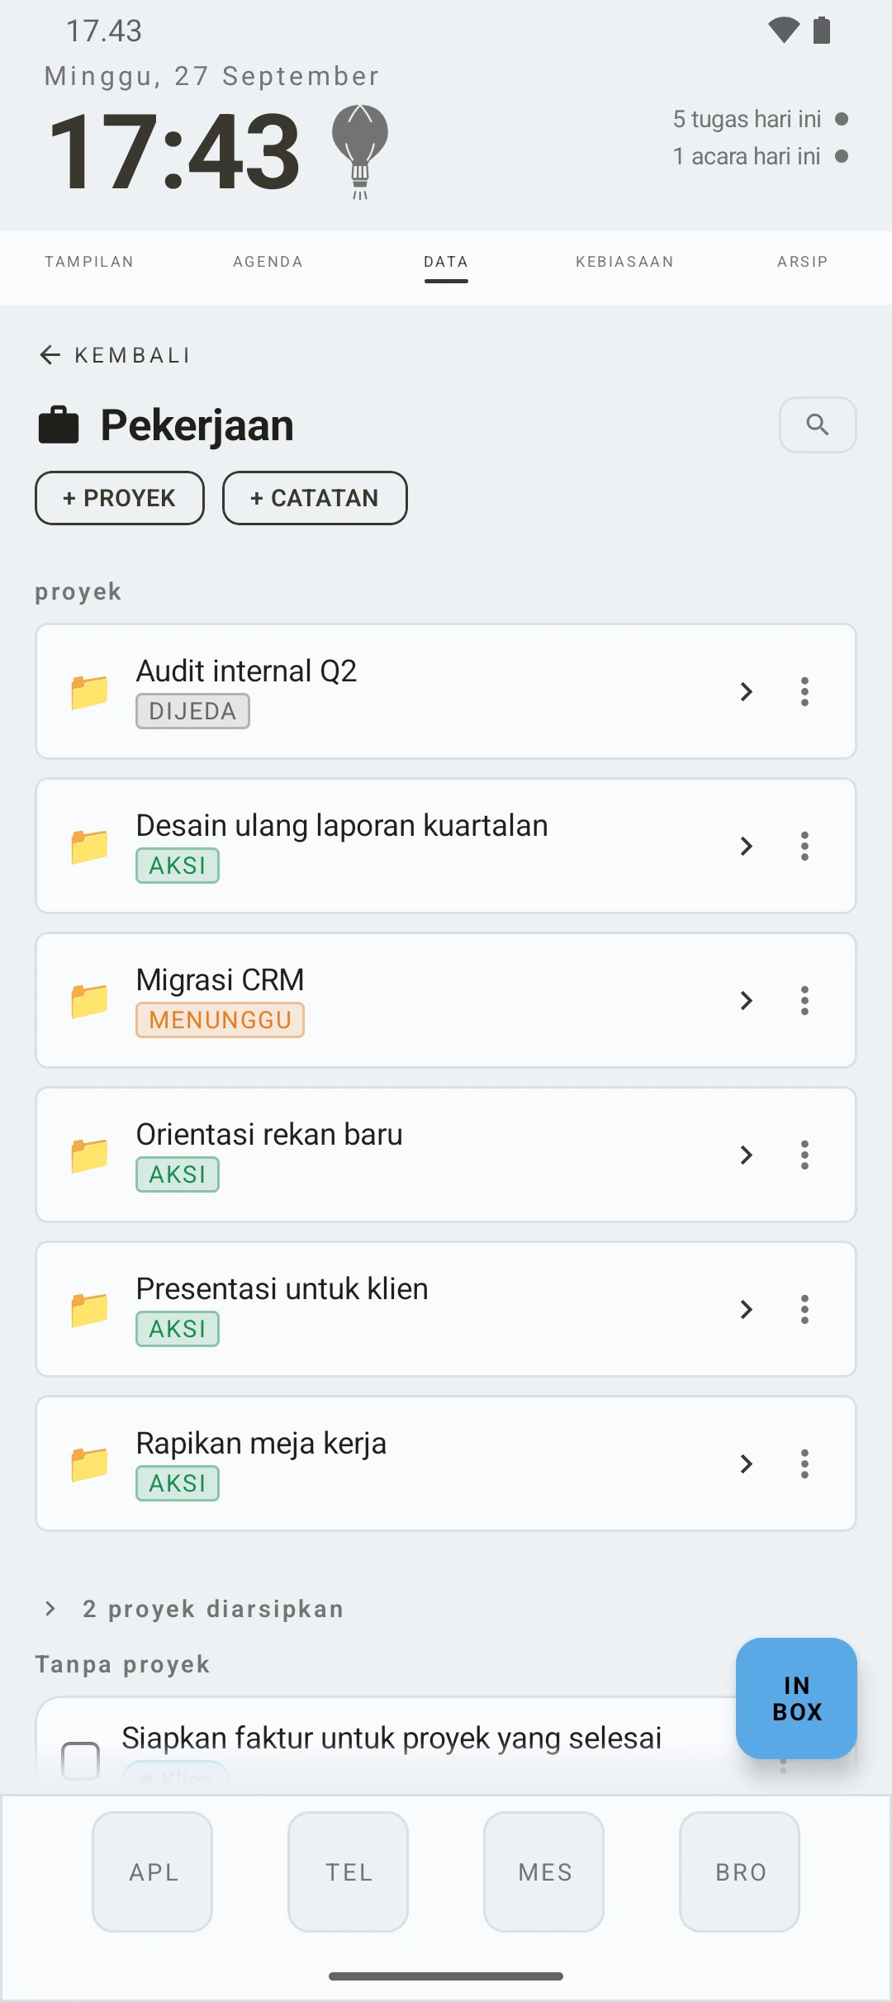Open Siapkan faktur untuk proyek yang selesai
Viewport: 892px width, 2002px height.
coord(392,1738)
